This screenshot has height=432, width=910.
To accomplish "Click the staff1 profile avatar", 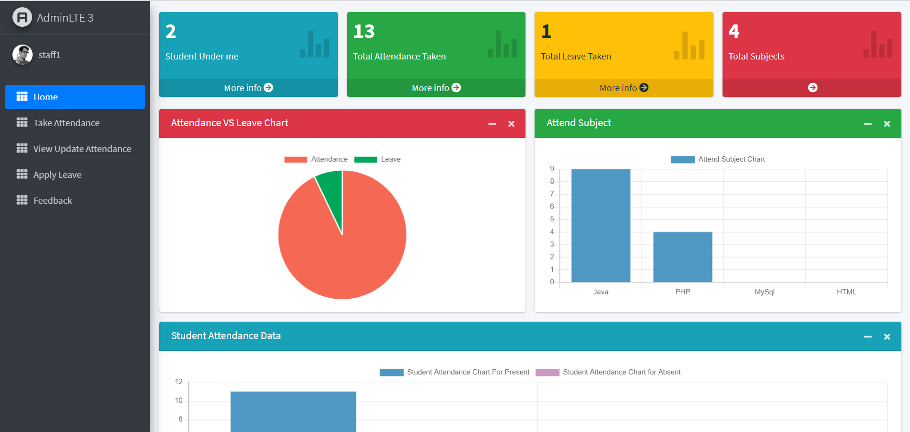I will 22,54.
